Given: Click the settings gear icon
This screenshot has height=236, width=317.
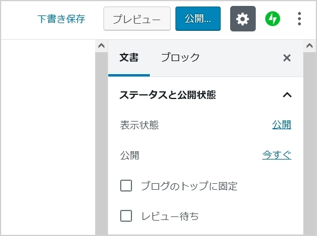Looking at the screenshot, I should point(243,19).
